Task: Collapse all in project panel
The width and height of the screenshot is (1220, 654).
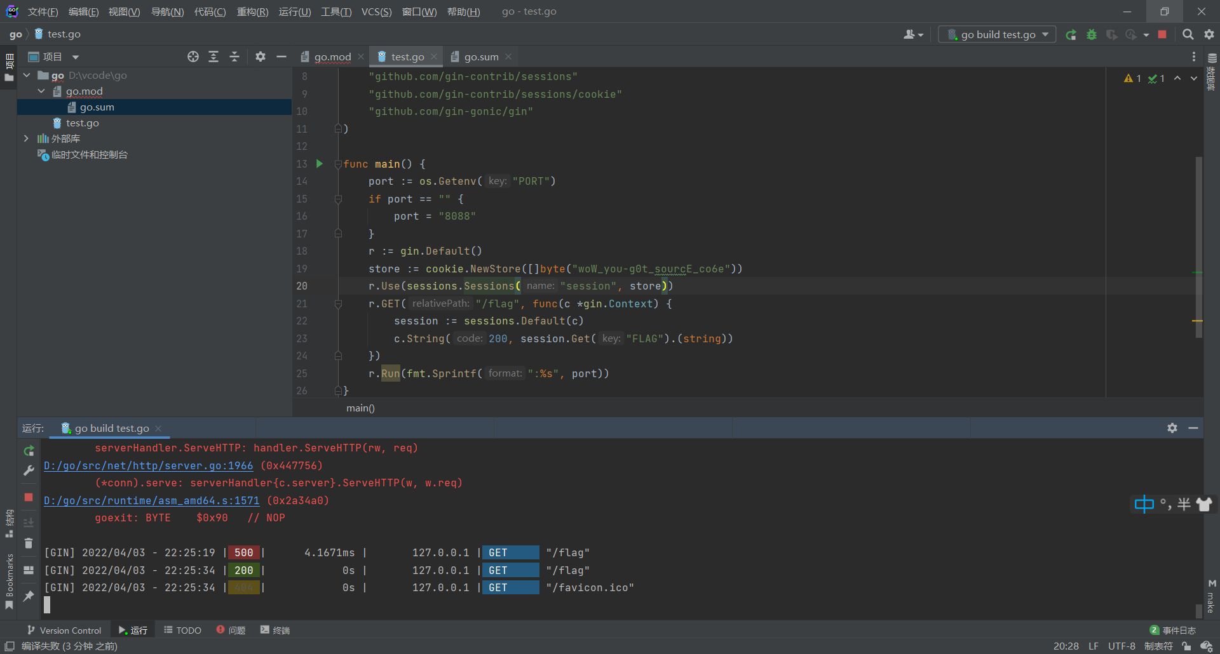Action: click(234, 57)
